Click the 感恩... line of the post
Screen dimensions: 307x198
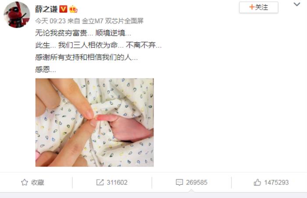click(x=46, y=69)
